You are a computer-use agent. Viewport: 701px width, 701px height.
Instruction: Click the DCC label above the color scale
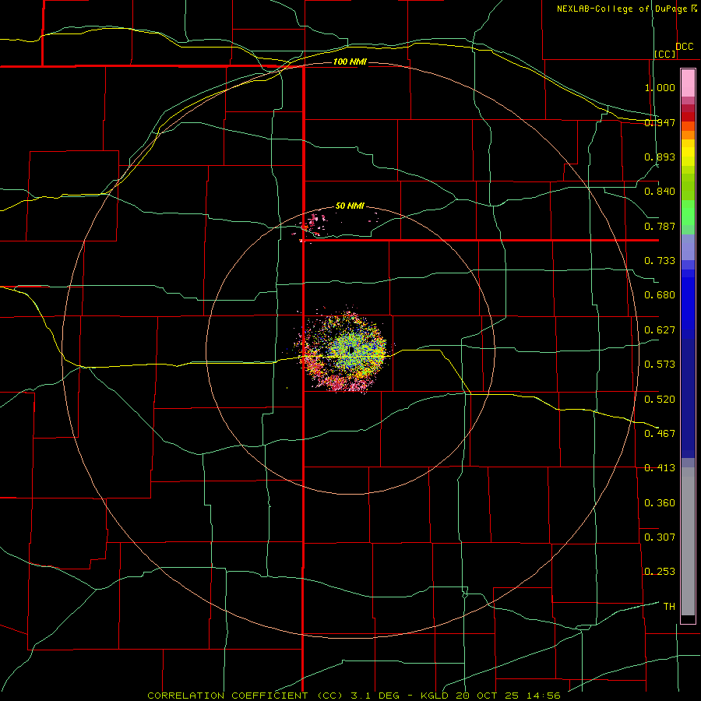[x=685, y=47]
